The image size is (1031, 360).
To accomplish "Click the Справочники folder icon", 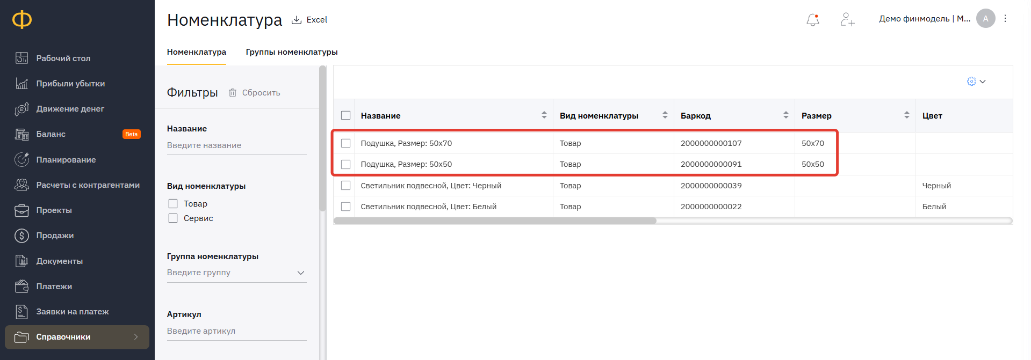I will tap(21, 337).
